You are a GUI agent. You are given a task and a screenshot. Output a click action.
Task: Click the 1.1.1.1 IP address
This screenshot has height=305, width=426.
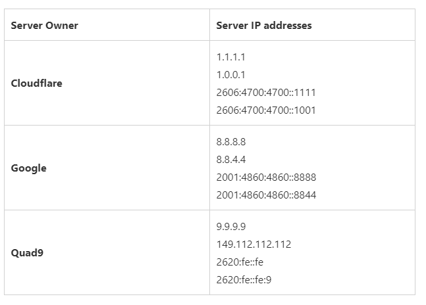click(231, 57)
